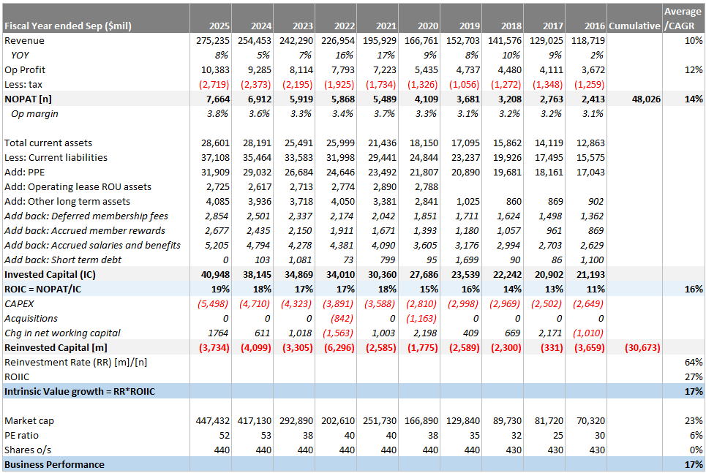Select the Market cap CAGR value 23%
Image resolution: width=706 pixels, height=473 pixels.
point(694,421)
